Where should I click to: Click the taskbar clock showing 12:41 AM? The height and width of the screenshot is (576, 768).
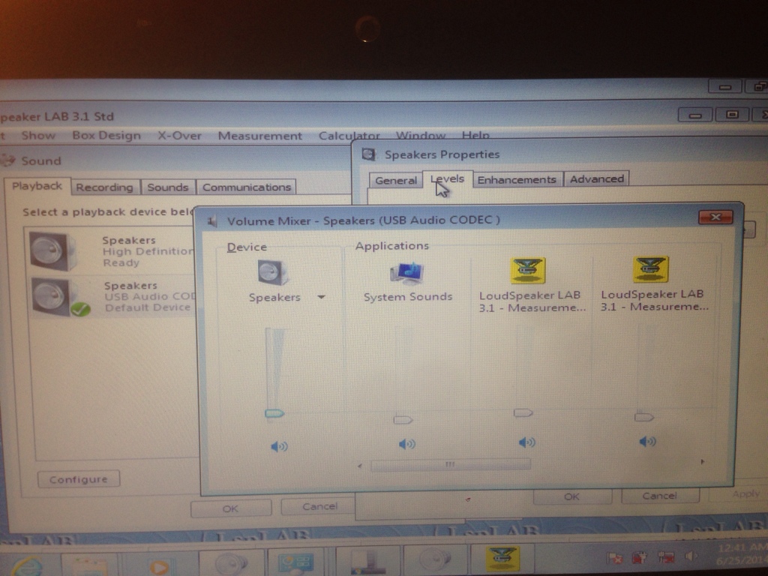[x=742, y=554]
